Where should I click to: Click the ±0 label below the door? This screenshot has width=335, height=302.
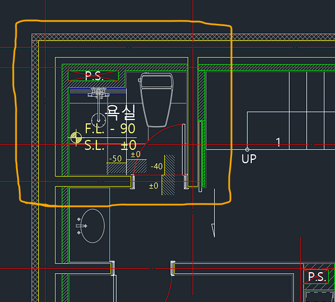(153, 186)
